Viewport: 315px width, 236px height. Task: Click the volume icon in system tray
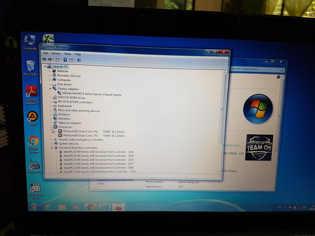pos(304,207)
